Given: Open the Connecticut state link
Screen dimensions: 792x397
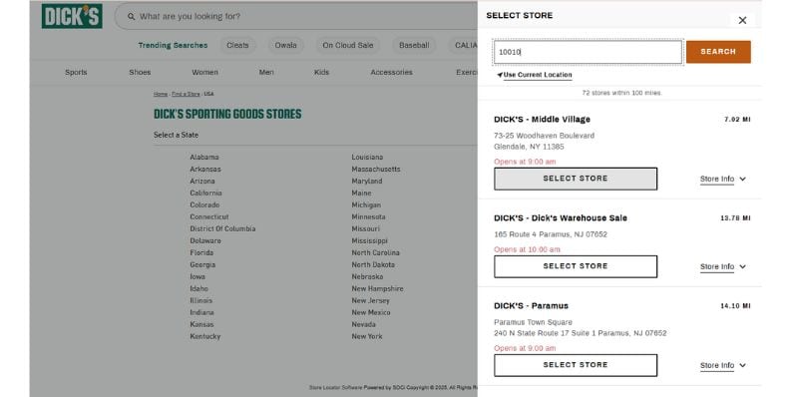Looking at the screenshot, I should coord(209,216).
